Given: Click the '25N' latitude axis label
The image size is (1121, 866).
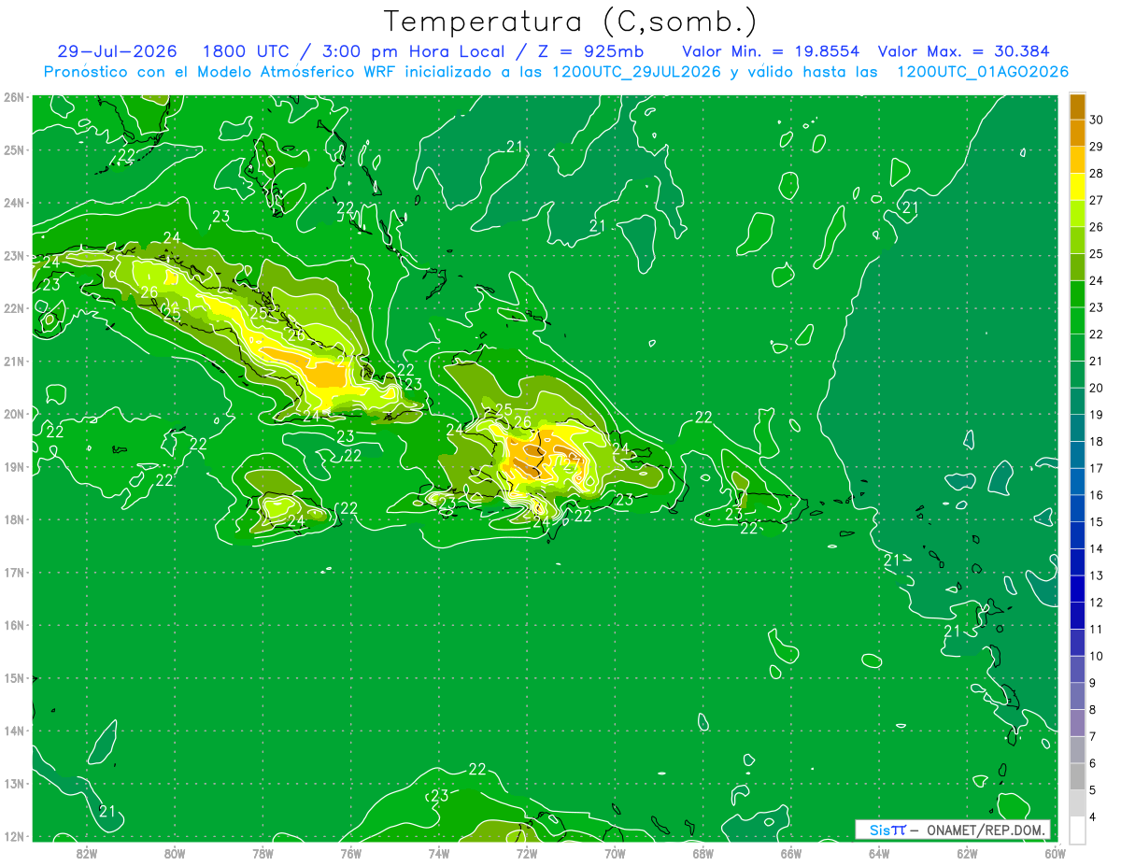Looking at the screenshot, I should pyautogui.click(x=14, y=150).
